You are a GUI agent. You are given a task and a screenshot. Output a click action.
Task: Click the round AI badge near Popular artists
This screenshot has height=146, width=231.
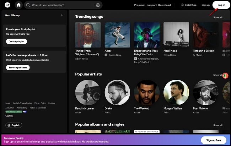pyautogui.click(x=225, y=75)
